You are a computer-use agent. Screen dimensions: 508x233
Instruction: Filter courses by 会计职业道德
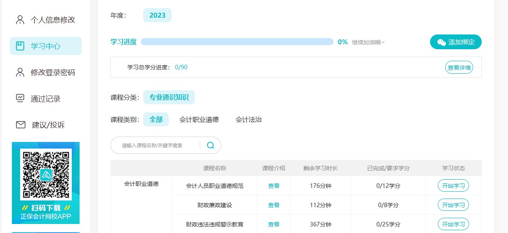199,120
